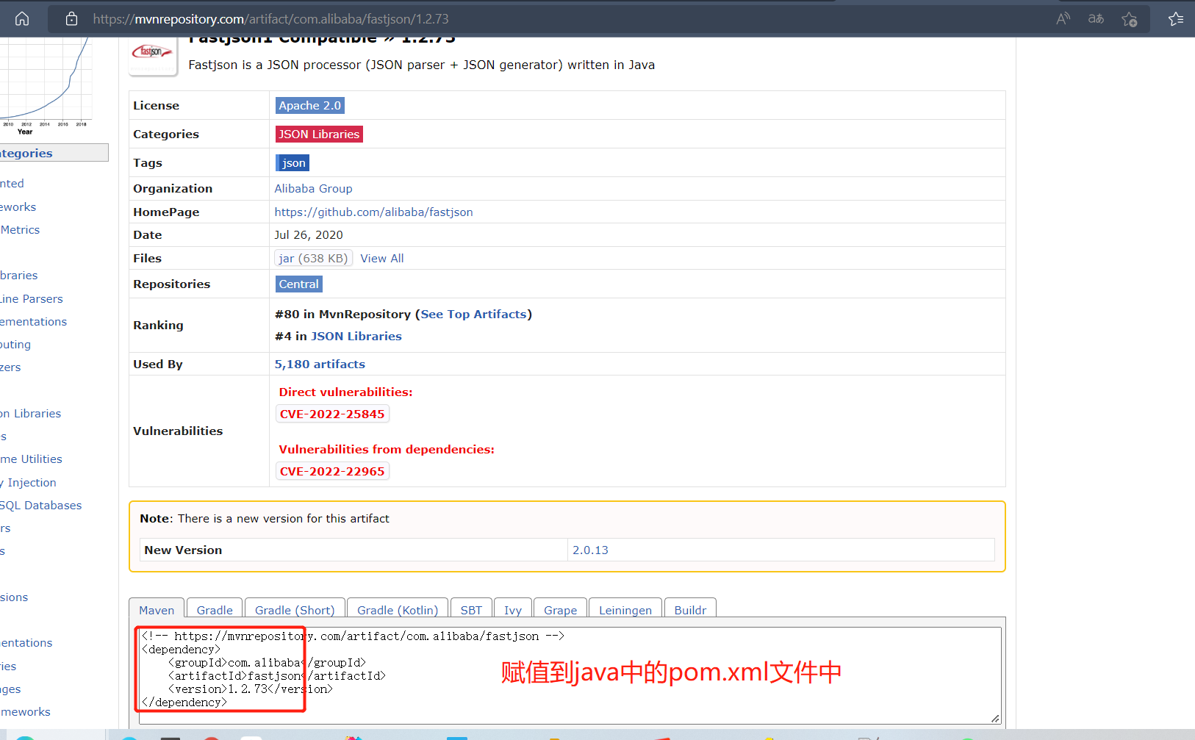Go to the browser home page

click(x=22, y=19)
